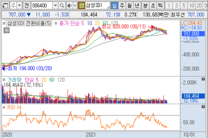Click the 거래량 volume indicator label
Screen dimensions: 208x138
coord(14,80)
